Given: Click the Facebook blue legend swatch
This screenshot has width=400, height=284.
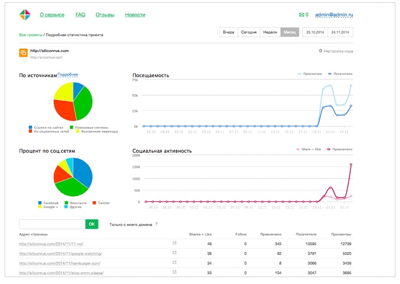Looking at the screenshot, I should (40, 203).
